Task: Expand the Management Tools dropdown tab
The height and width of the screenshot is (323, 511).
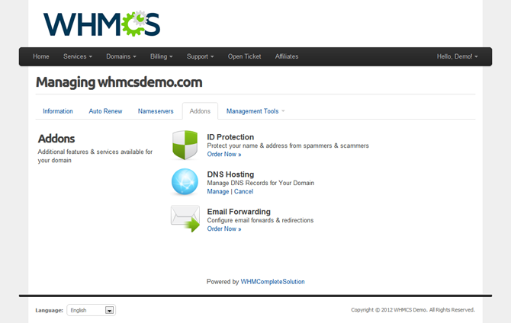Action: [x=256, y=111]
